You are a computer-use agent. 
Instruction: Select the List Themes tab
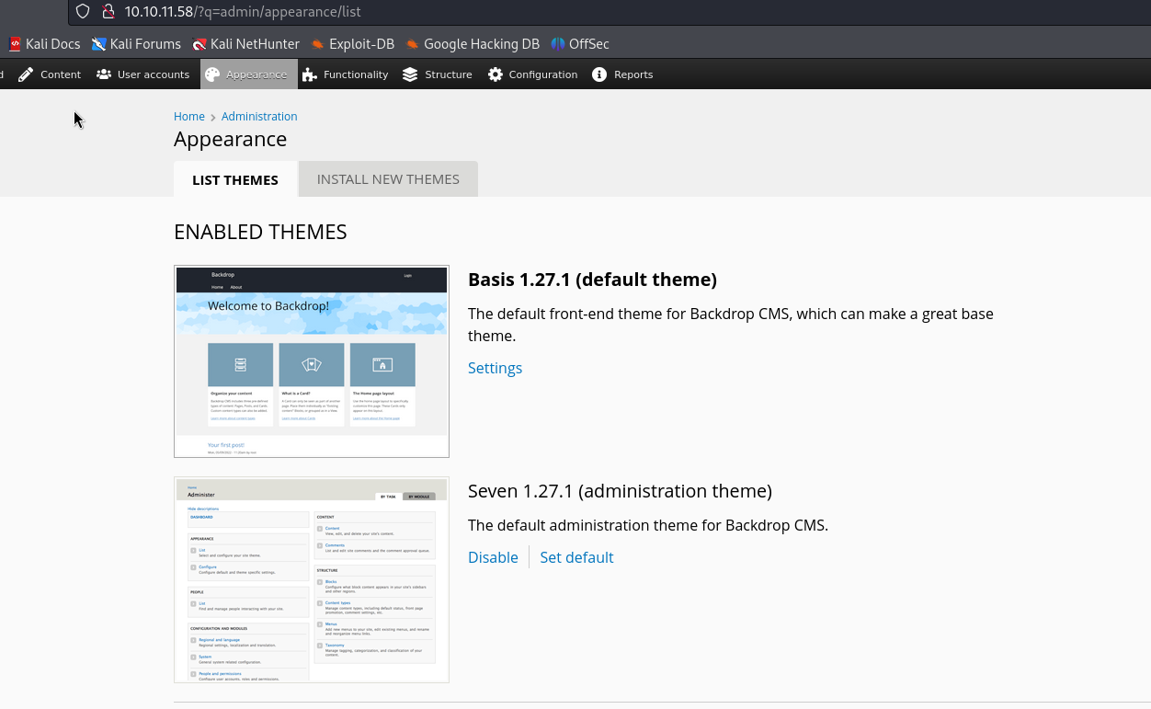(235, 179)
